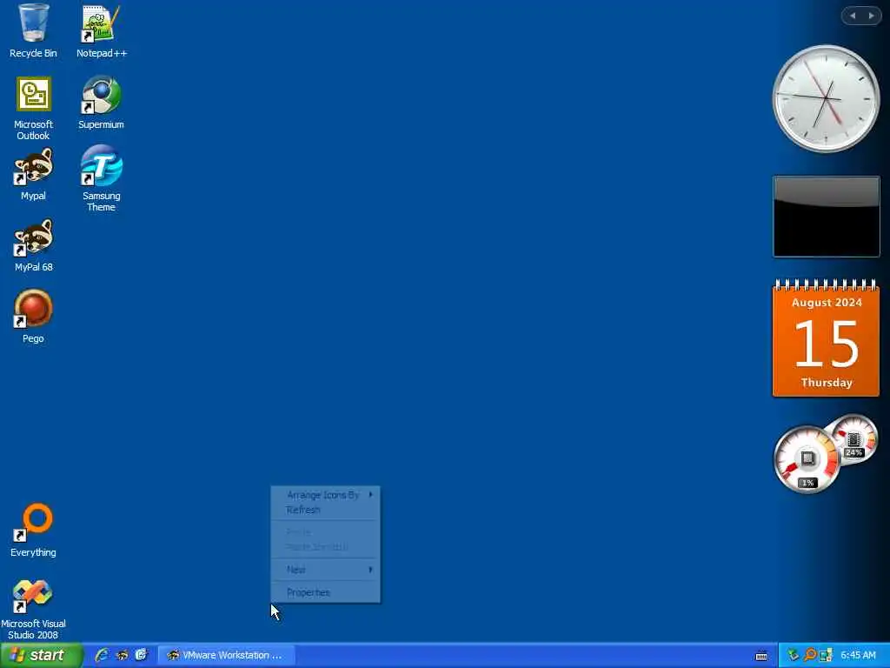Click the black slideshow gadget
This screenshot has height=668, width=890.
click(x=827, y=217)
